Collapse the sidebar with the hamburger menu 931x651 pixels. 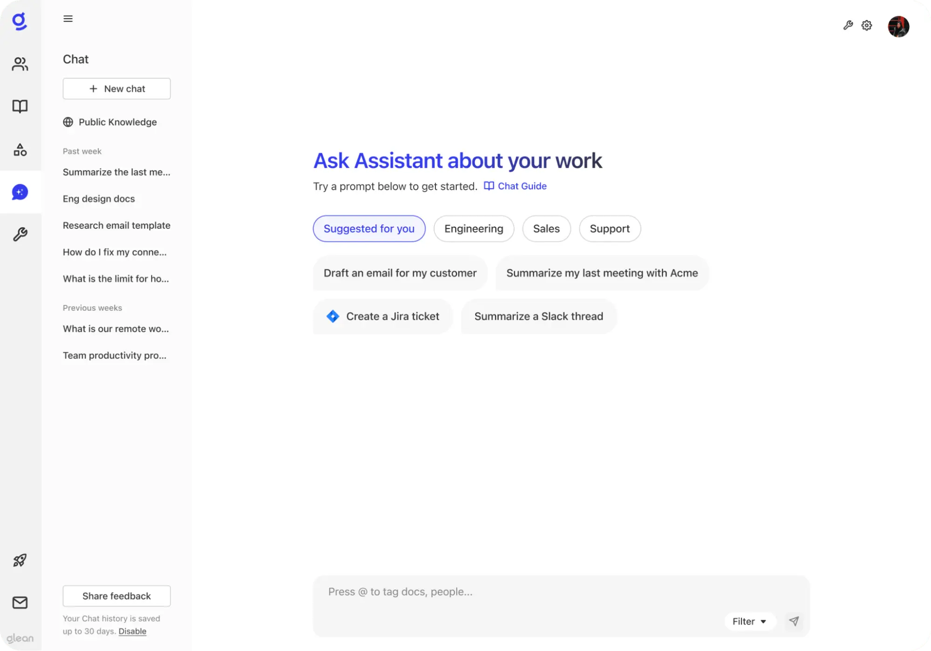[x=68, y=19]
